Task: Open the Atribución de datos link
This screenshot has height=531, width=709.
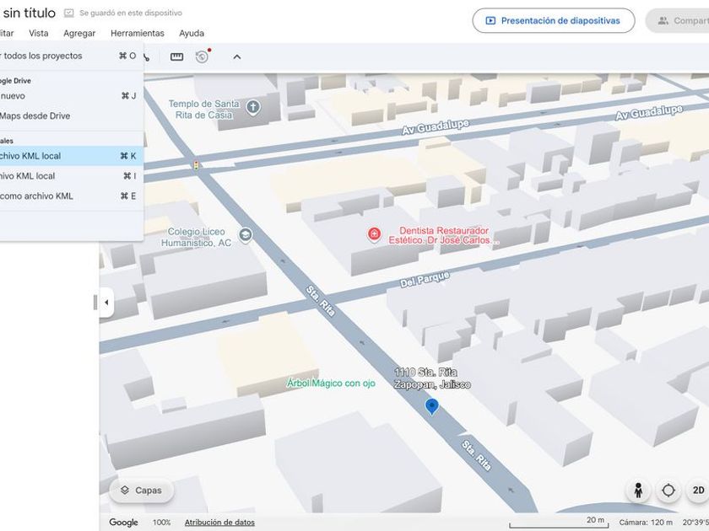Action: coord(219,523)
